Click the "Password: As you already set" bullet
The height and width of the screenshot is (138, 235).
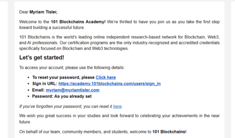click(x=62, y=97)
